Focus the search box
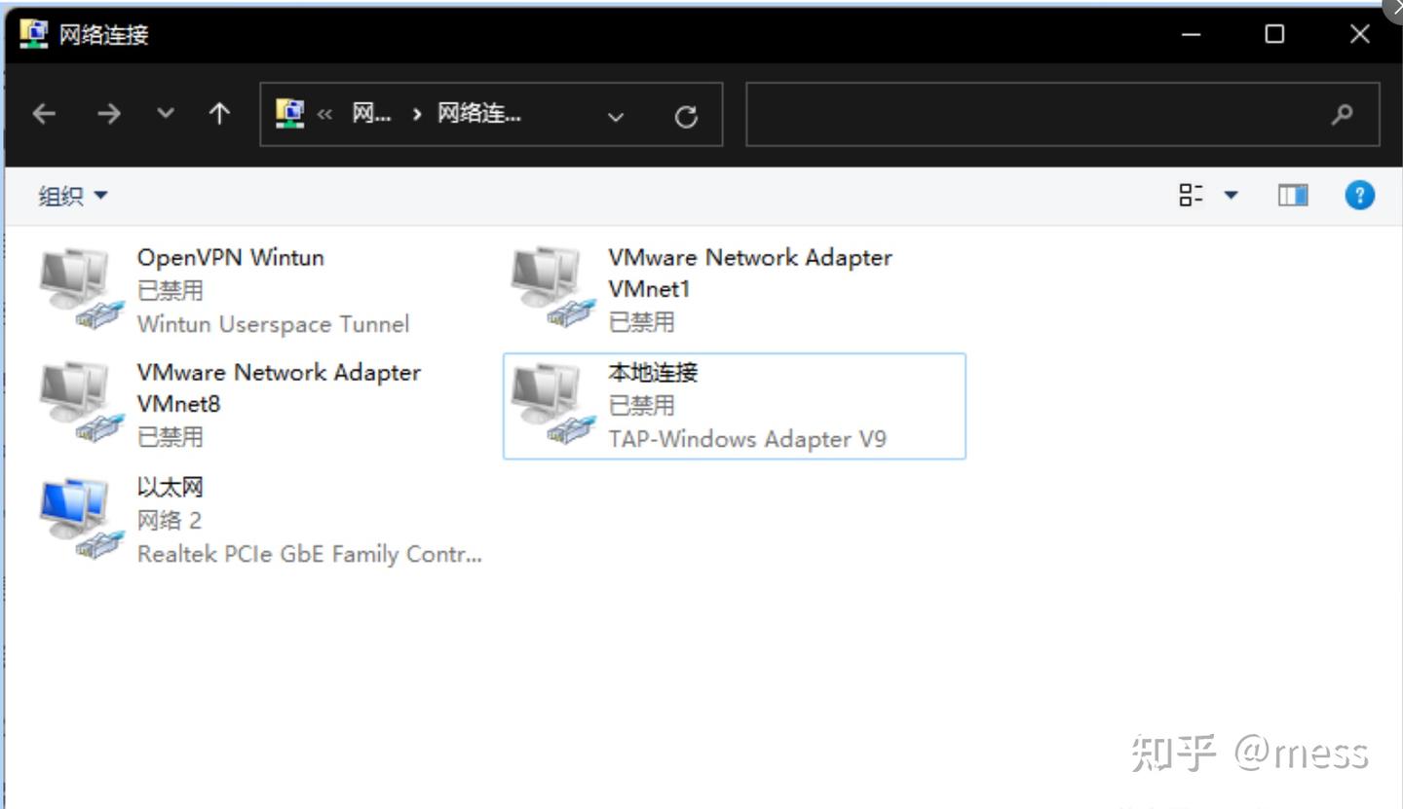The image size is (1403, 809). coord(1063,114)
